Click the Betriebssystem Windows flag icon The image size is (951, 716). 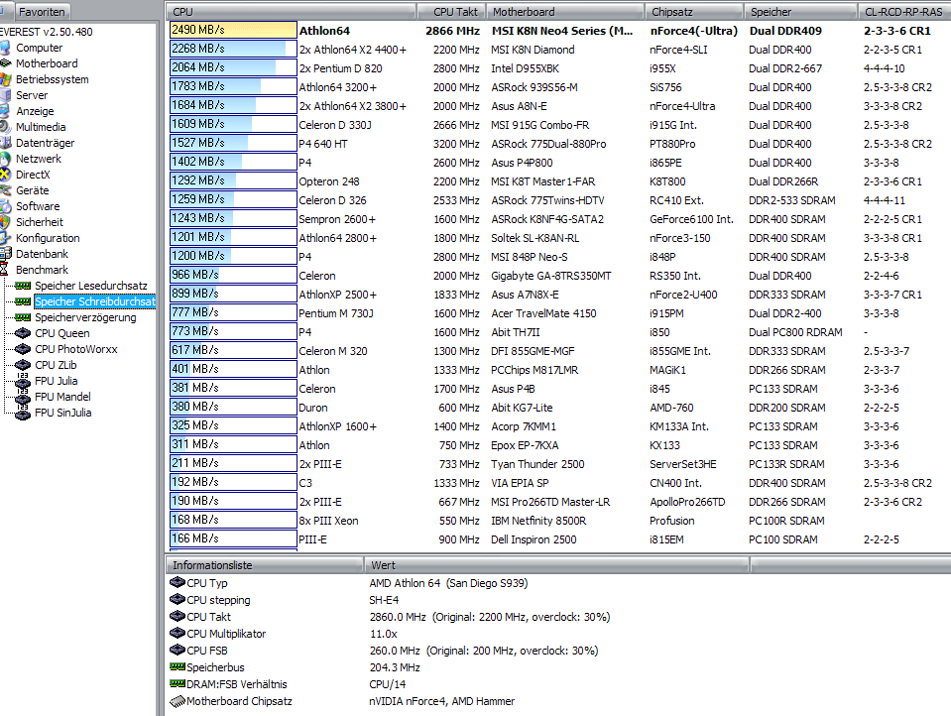5,79
